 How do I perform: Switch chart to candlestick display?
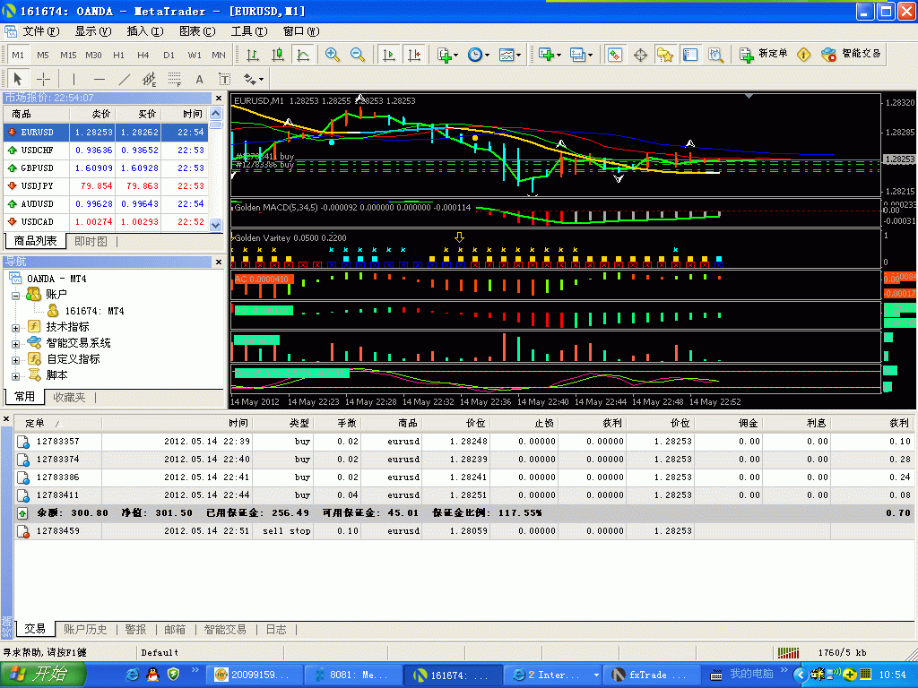(278, 55)
